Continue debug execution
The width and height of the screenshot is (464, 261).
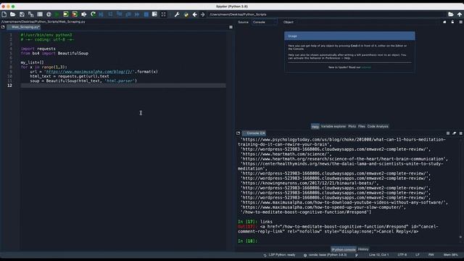(x=137, y=14)
